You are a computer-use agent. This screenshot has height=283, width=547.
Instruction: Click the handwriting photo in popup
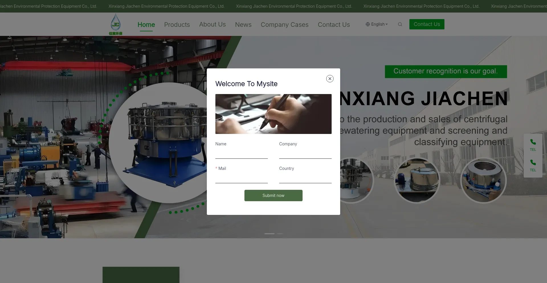point(273,114)
